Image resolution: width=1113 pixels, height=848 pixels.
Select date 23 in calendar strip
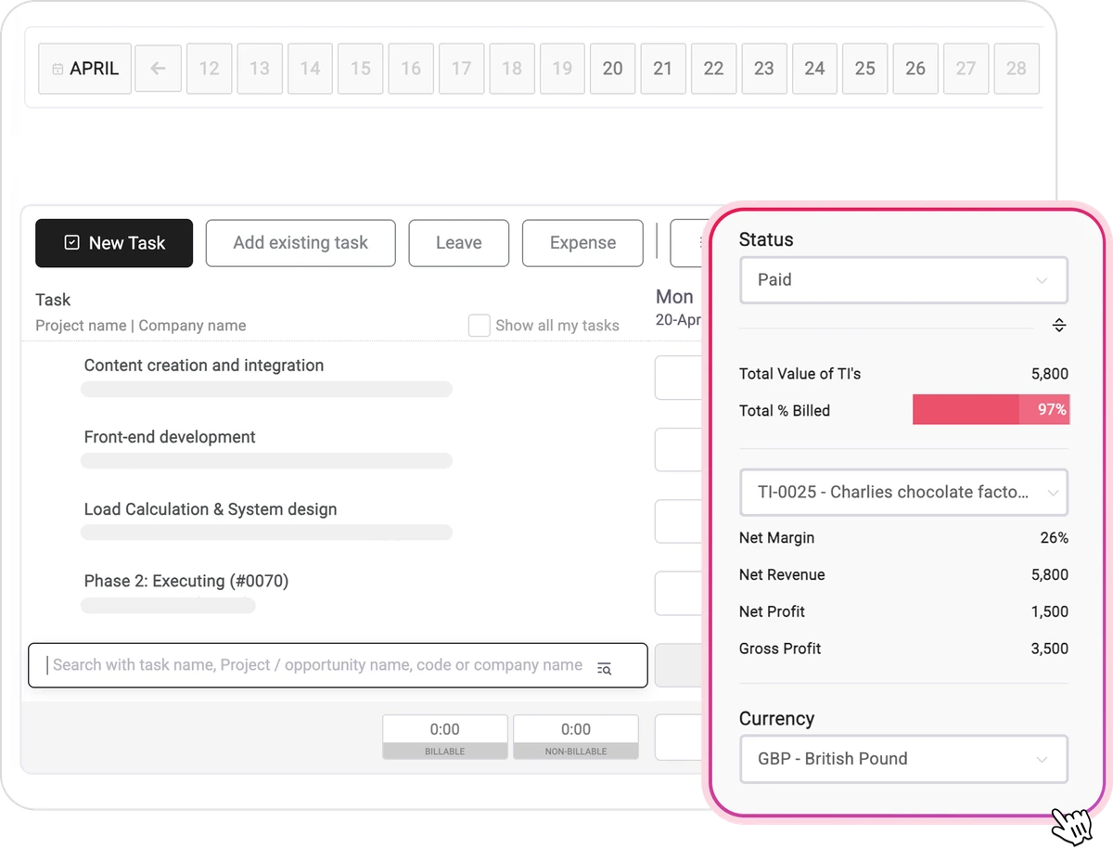click(x=764, y=69)
